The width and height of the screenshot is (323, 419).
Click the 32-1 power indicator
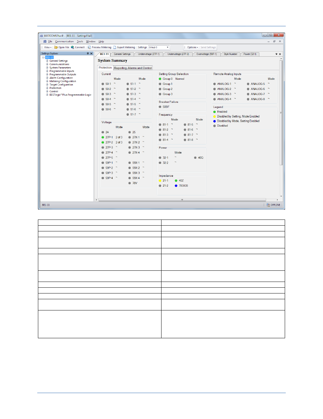pos(160,158)
